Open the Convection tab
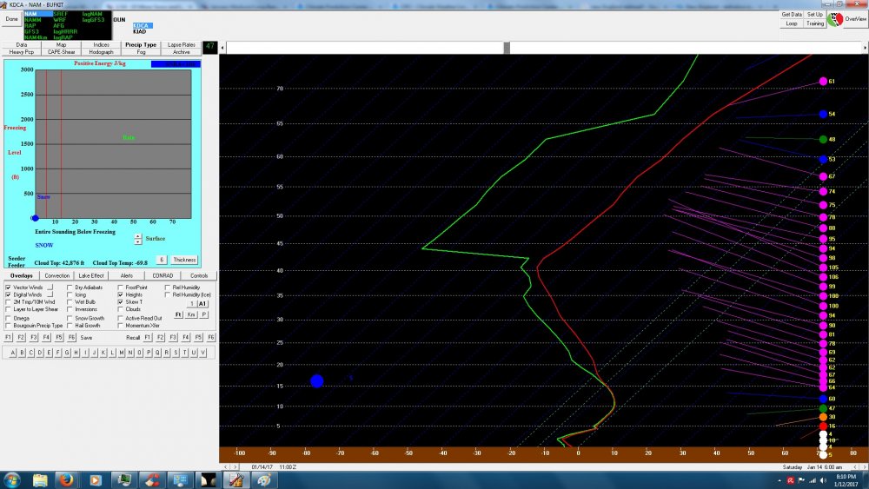 coord(57,274)
